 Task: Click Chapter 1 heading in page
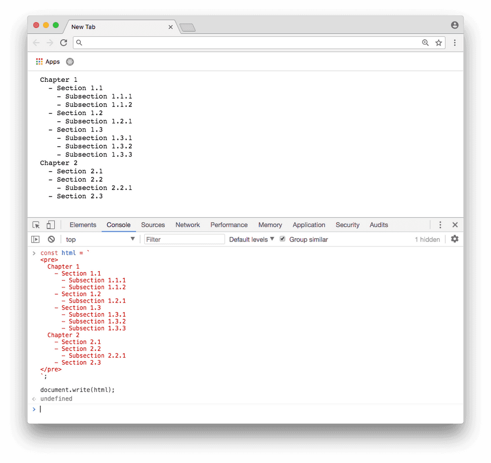point(58,80)
